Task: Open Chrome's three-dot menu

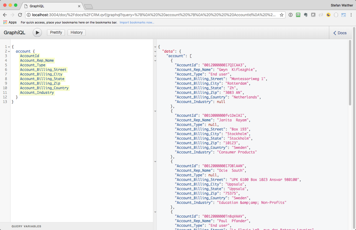Action: click(x=351, y=15)
